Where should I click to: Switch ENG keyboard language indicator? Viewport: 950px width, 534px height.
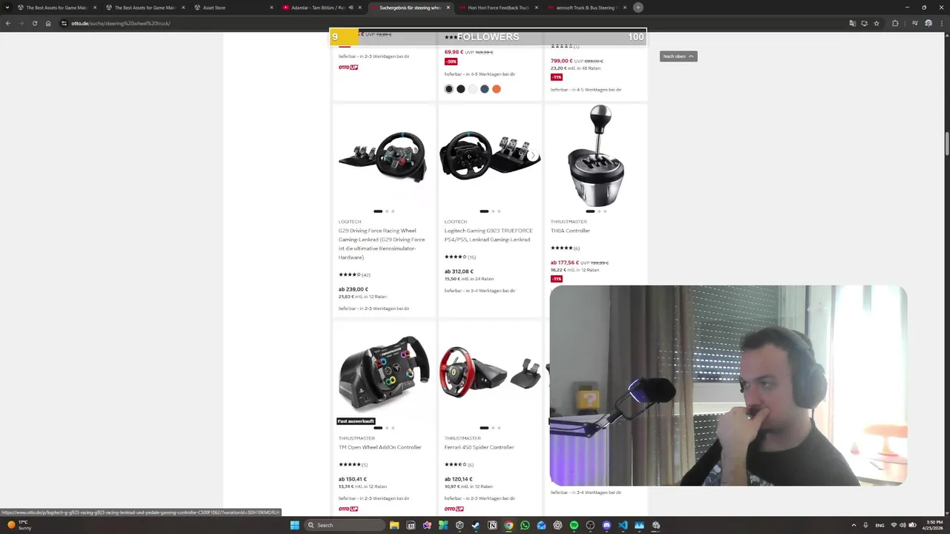pos(879,525)
